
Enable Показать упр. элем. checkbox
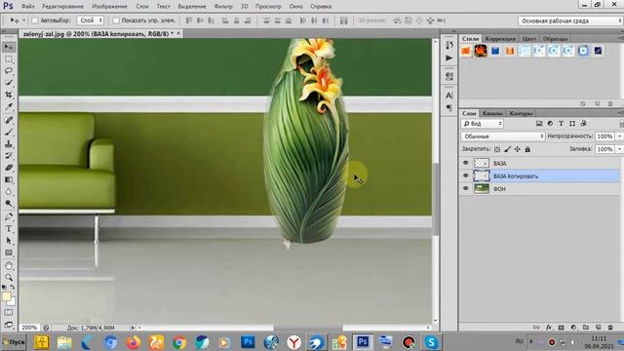coord(116,20)
